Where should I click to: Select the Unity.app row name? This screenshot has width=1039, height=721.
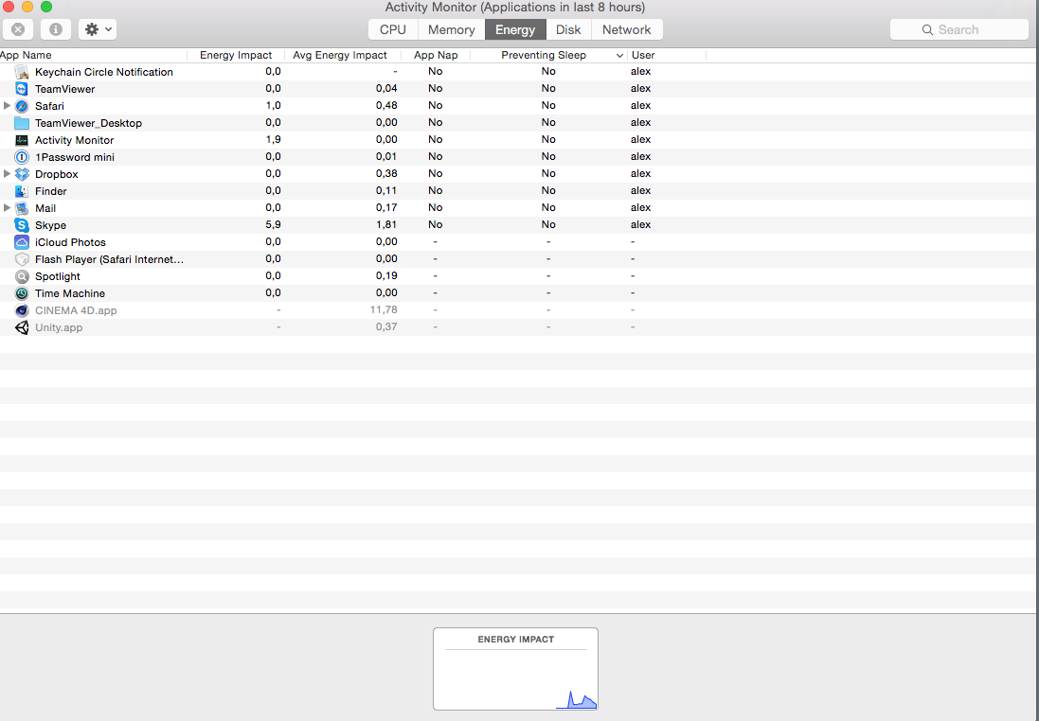pos(59,327)
